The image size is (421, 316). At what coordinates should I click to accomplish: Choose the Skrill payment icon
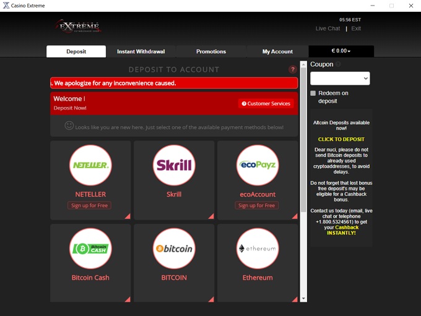pyautogui.click(x=174, y=165)
